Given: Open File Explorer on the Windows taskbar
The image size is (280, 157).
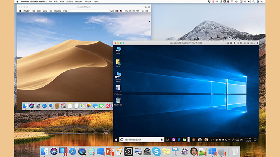Looking at the screenshot, I should (184, 140).
